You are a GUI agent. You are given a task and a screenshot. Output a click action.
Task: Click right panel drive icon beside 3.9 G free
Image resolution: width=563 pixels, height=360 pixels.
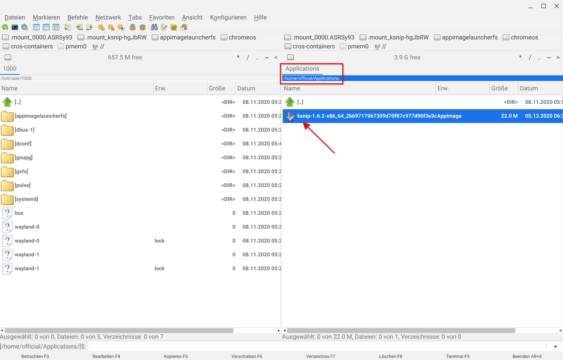[x=290, y=57]
